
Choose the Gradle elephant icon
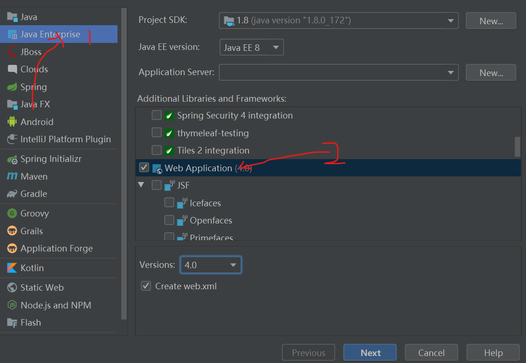point(12,194)
